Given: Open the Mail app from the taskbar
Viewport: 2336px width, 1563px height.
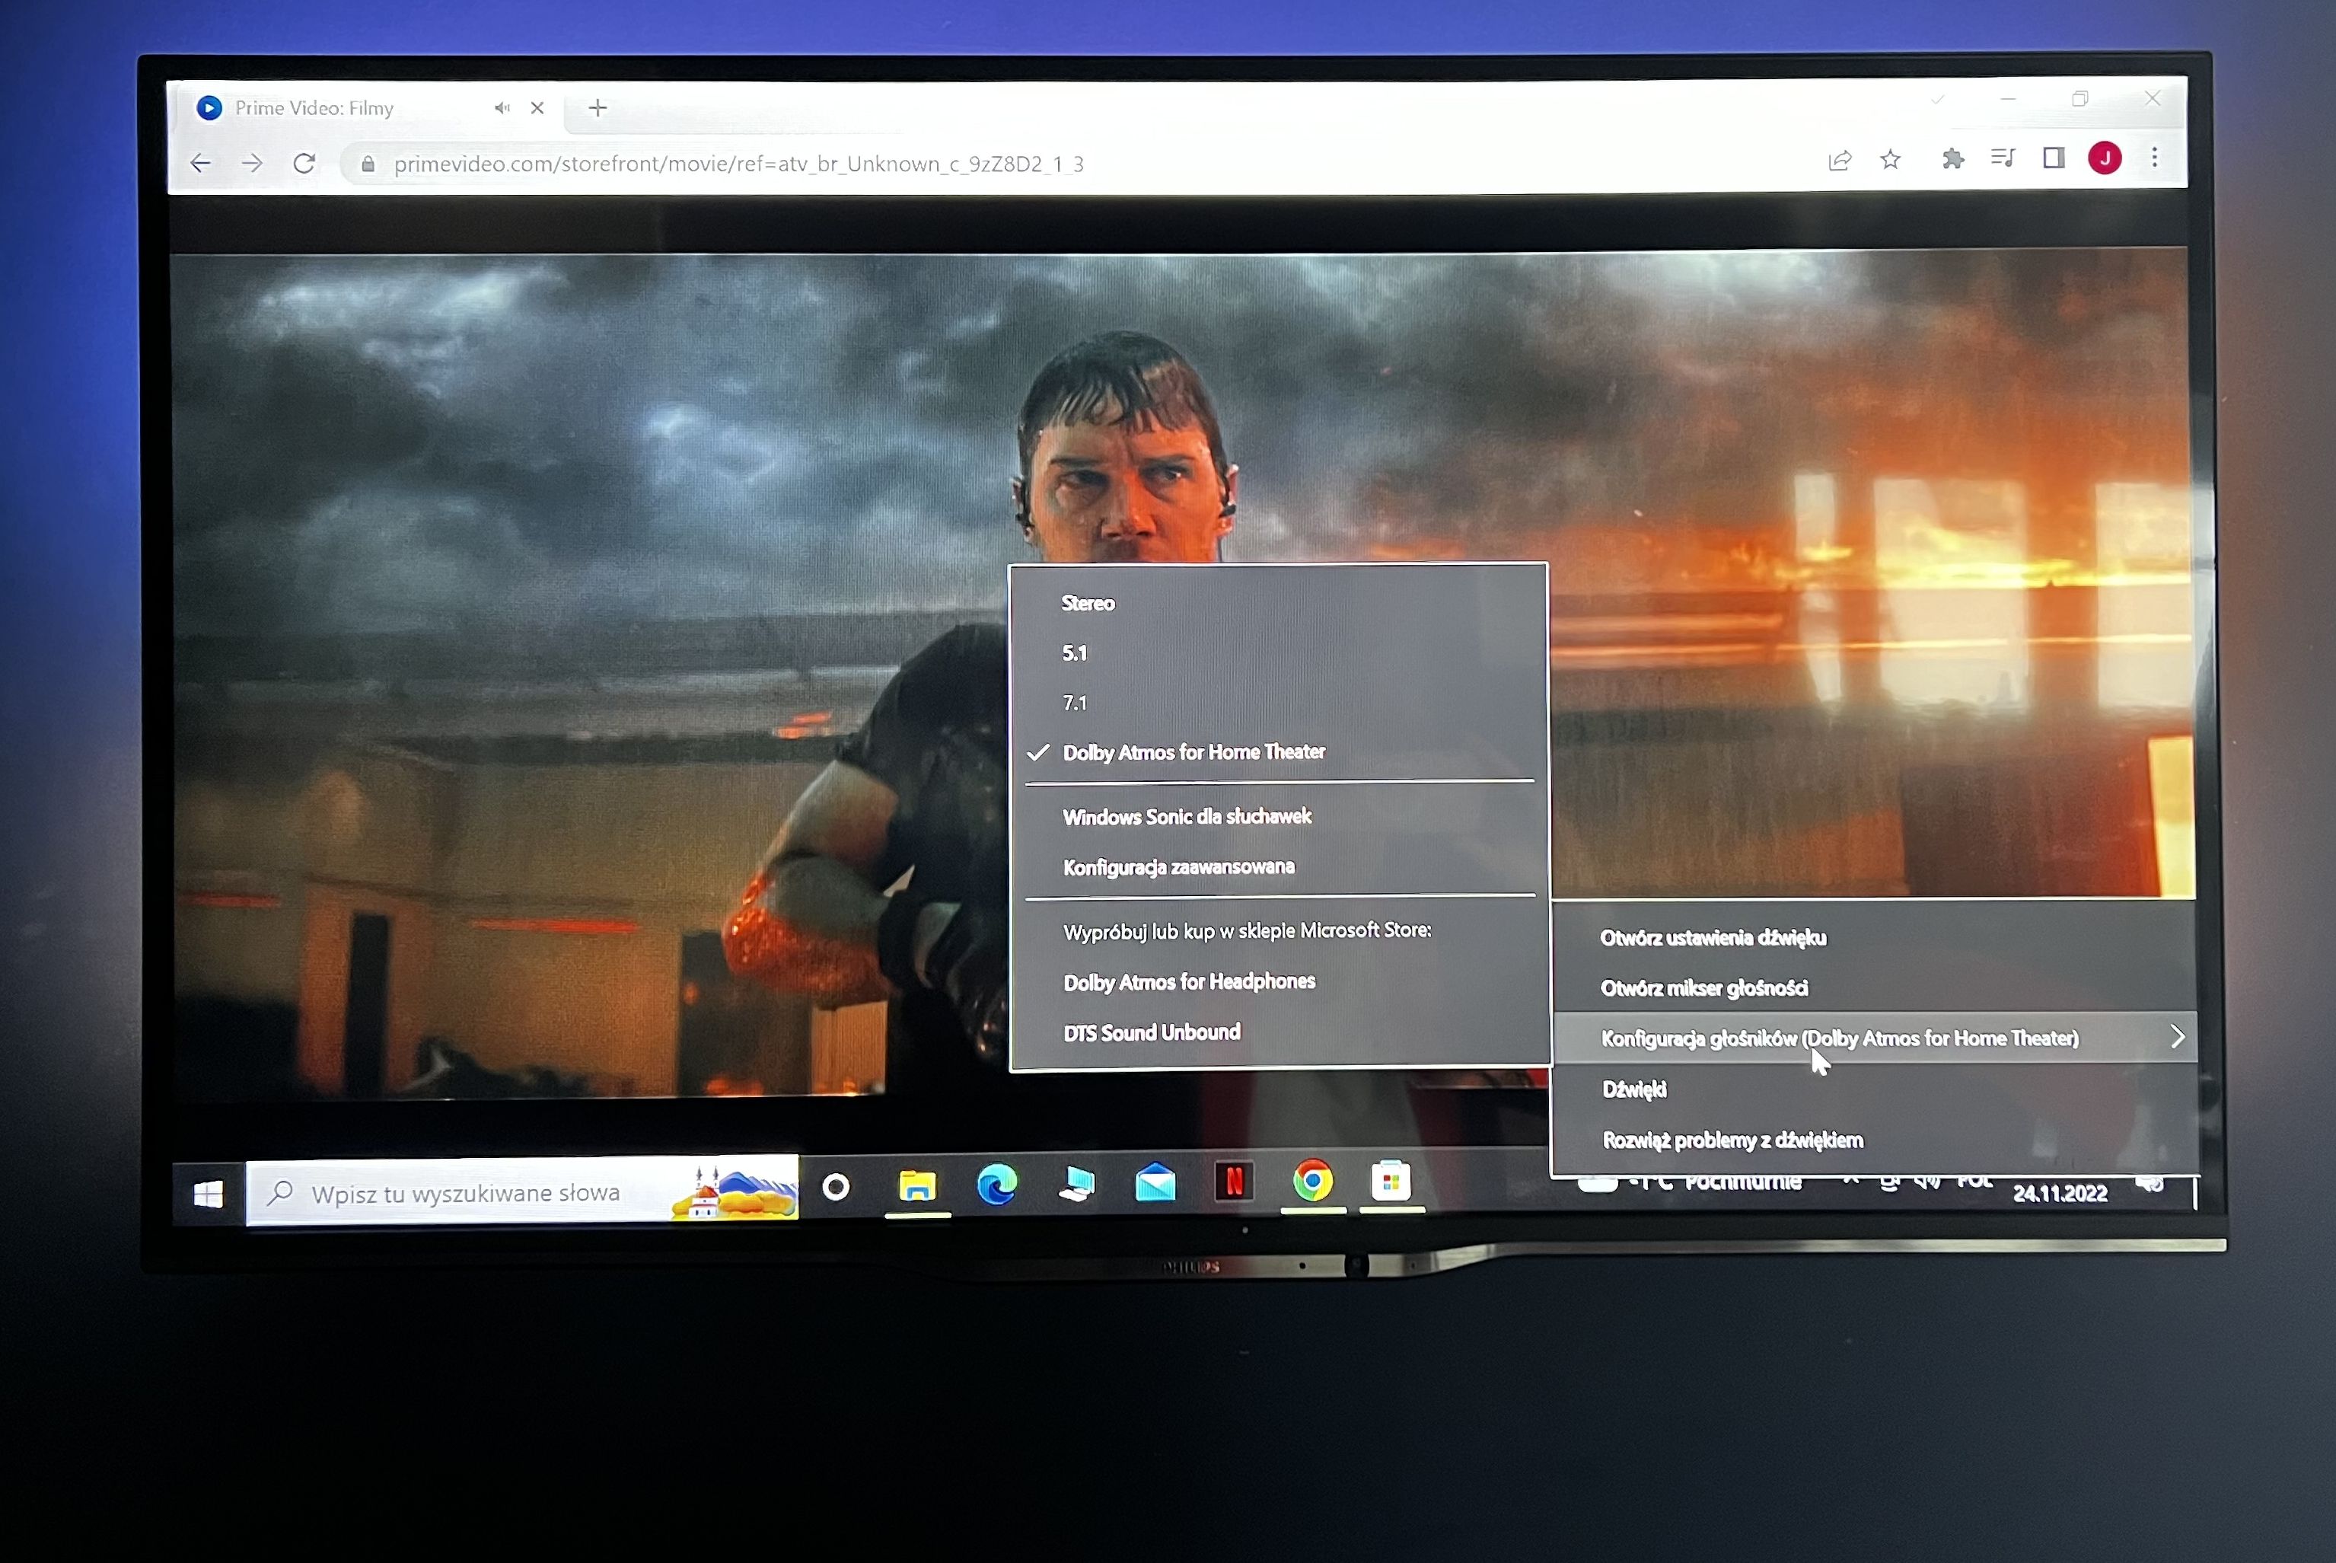Looking at the screenshot, I should pos(1155,1183).
